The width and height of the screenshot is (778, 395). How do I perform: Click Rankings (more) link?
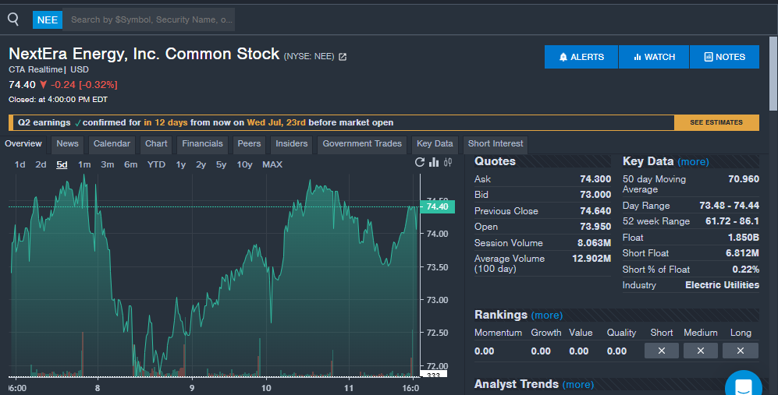point(547,316)
